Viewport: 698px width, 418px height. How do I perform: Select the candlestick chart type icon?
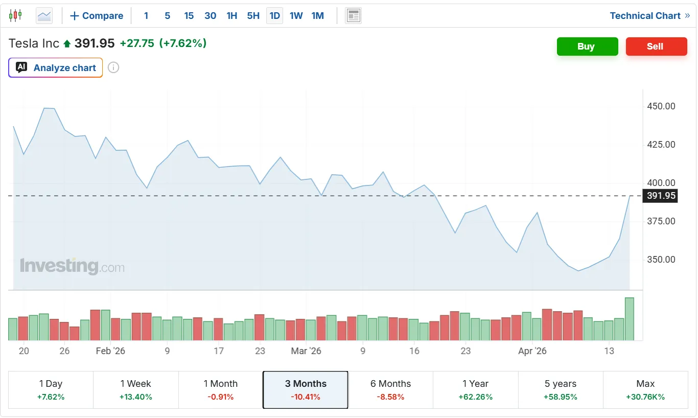[x=16, y=15]
